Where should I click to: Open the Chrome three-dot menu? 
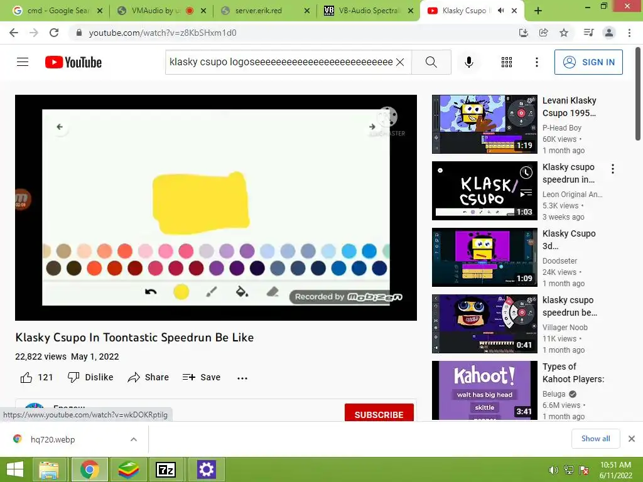[x=629, y=33]
